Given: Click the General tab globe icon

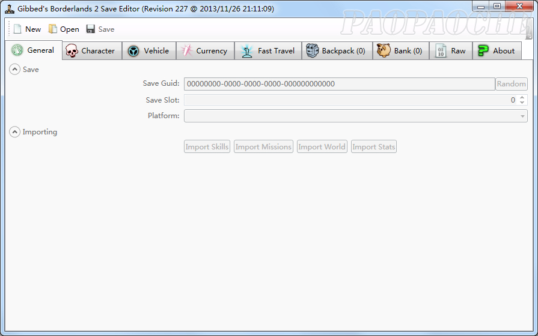Looking at the screenshot, I should (x=17, y=50).
